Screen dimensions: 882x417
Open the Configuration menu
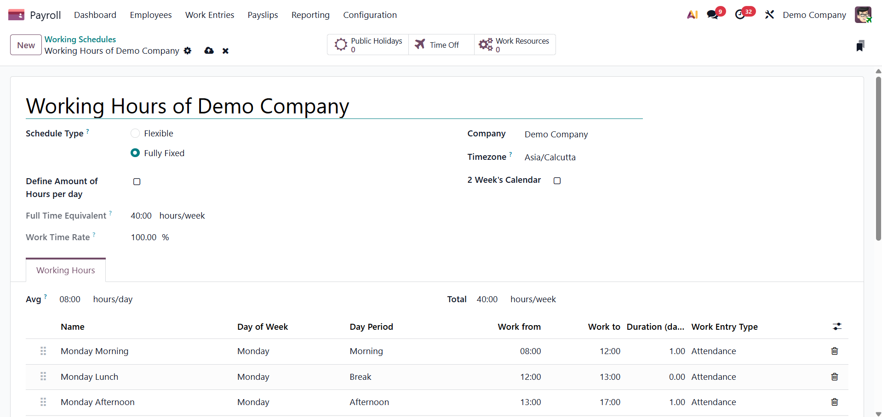[x=370, y=15]
